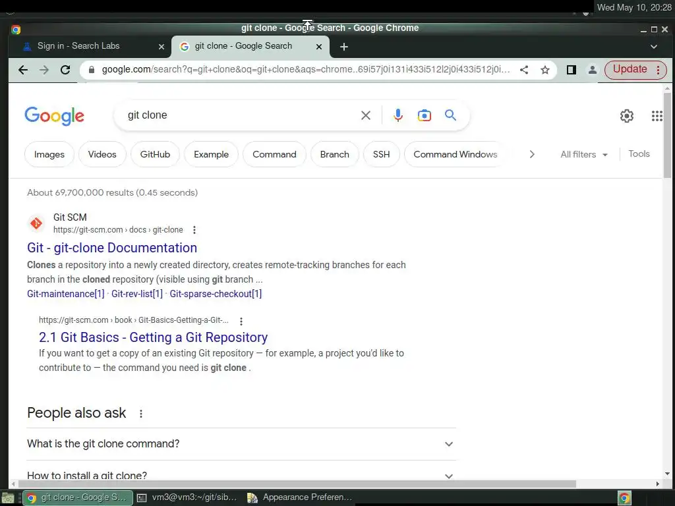Close the git clone search tab

[319, 47]
